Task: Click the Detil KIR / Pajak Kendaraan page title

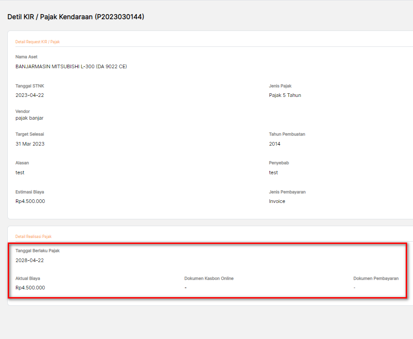Action: point(76,17)
